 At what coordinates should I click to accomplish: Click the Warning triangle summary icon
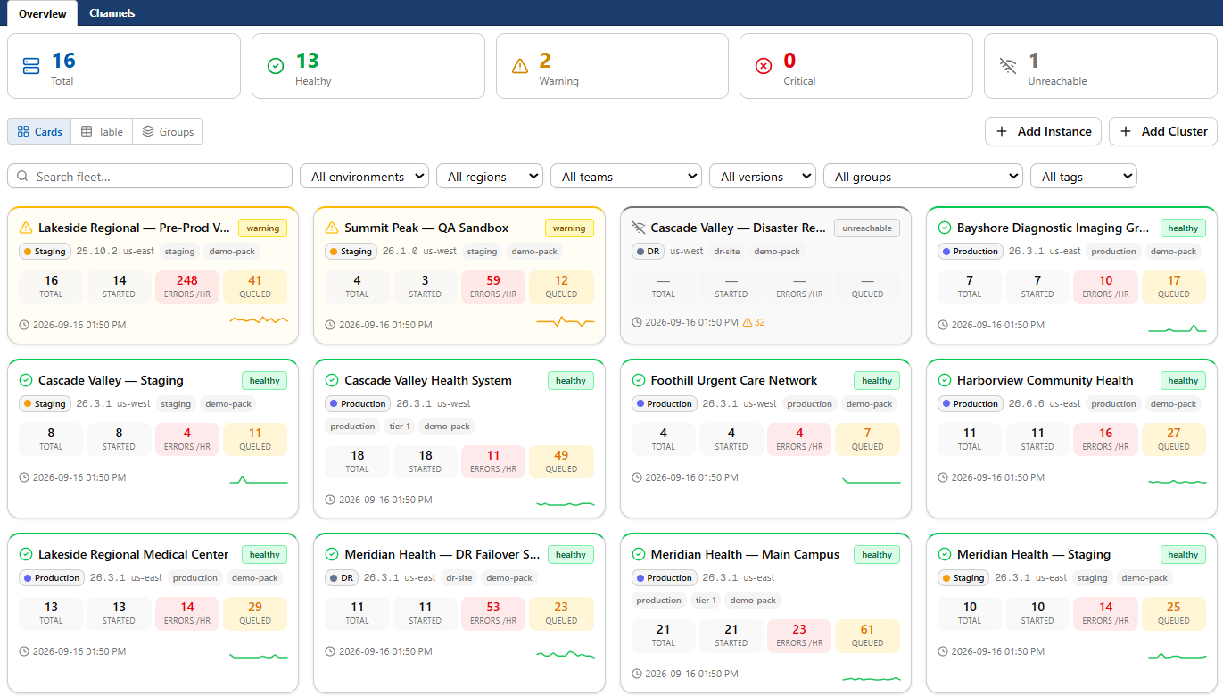pyautogui.click(x=520, y=66)
